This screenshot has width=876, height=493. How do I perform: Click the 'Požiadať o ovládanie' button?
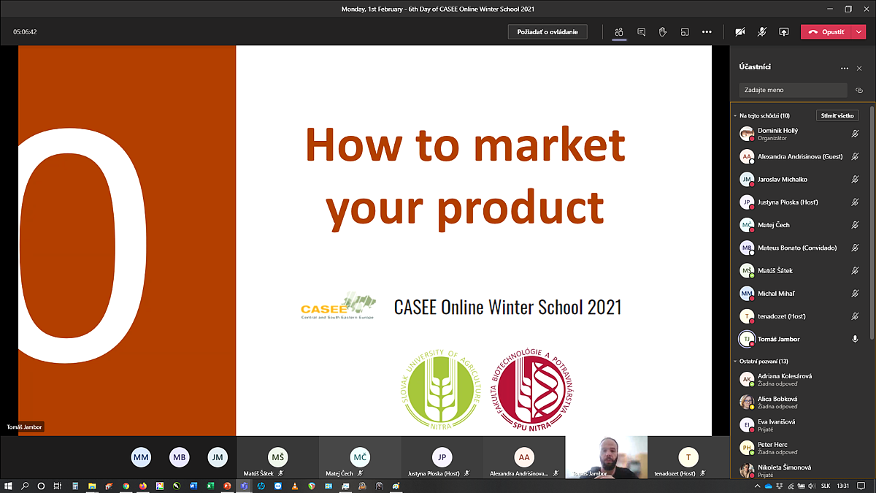(547, 32)
